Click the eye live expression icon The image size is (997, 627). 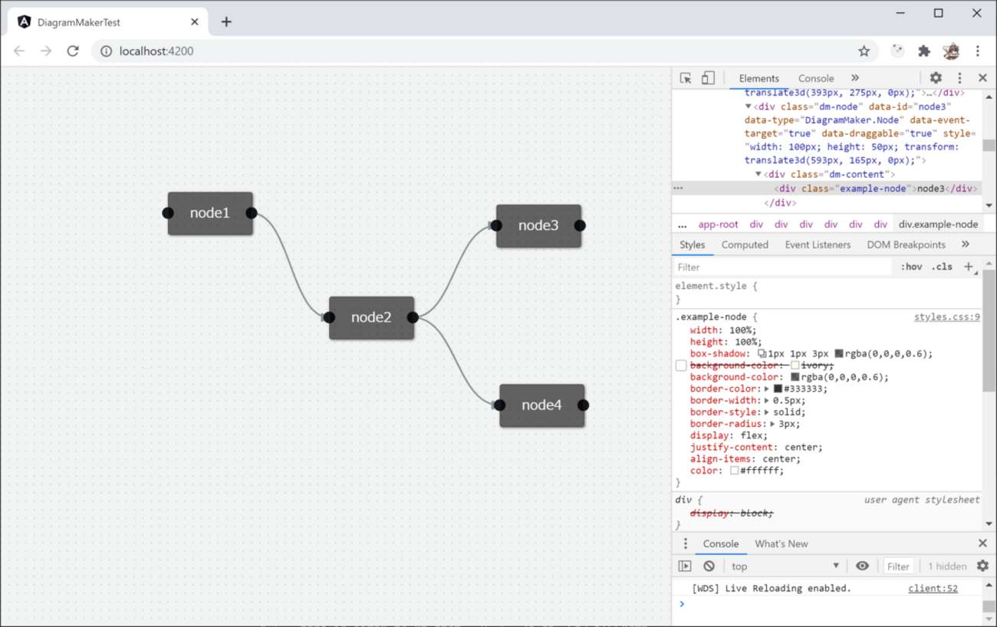pos(862,566)
